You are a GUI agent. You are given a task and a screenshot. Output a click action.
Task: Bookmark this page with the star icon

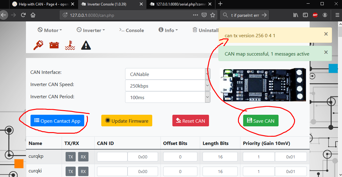click(213, 15)
